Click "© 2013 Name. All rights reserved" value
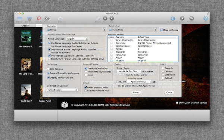Viewport: 224px width, 140px height. 154,43
